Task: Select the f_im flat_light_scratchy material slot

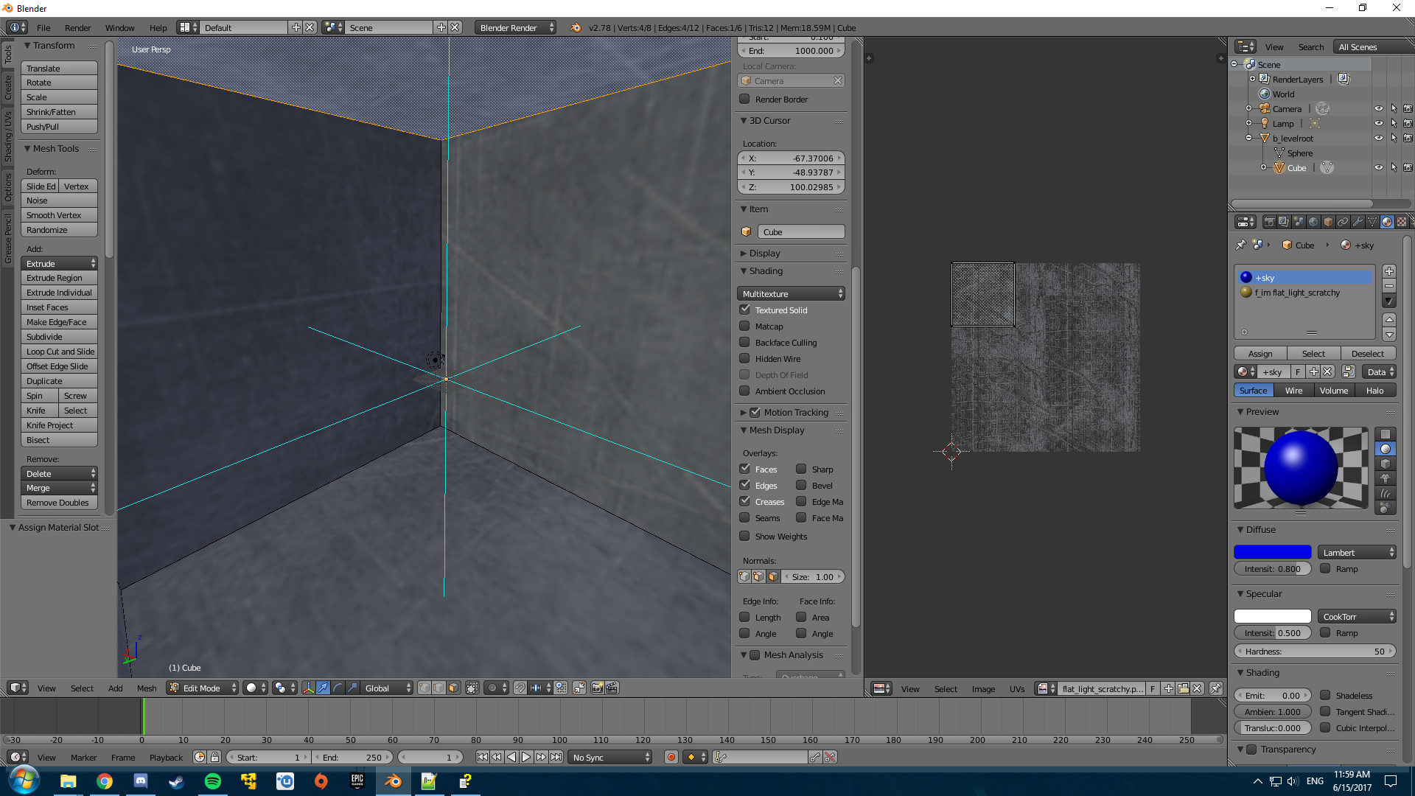Action: 1297,293
